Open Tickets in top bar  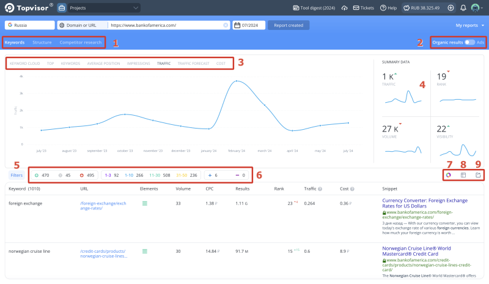(x=363, y=8)
